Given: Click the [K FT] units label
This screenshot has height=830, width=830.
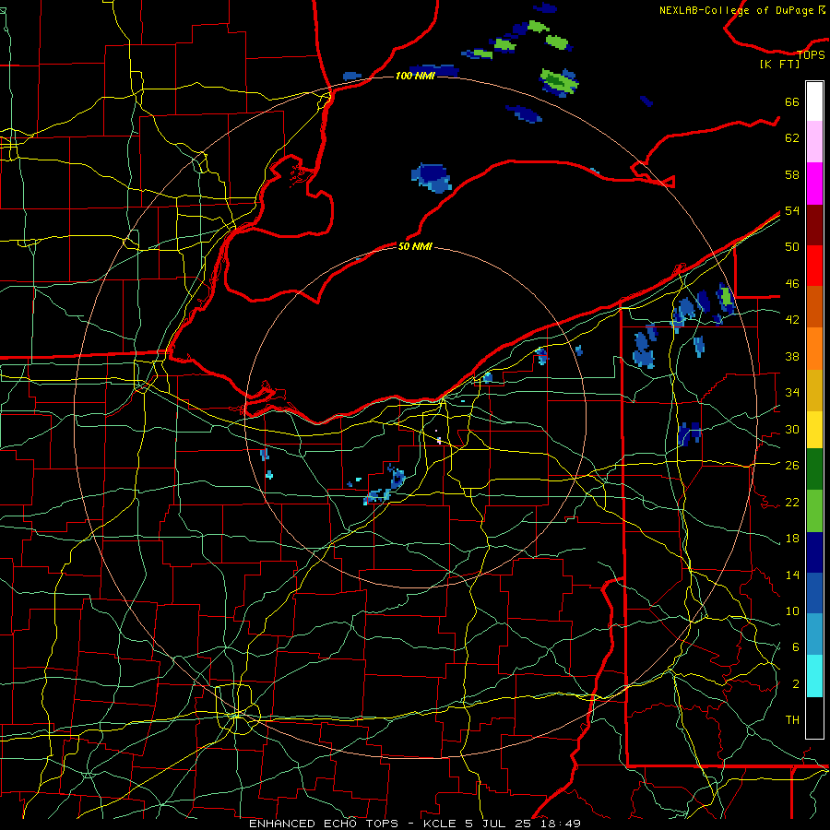Looking at the screenshot, I should (x=779, y=64).
